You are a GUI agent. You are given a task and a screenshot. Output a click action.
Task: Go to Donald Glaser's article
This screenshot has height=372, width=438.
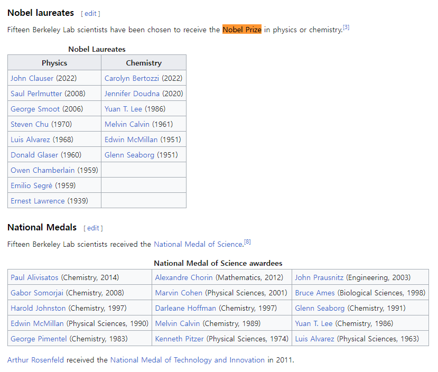[x=34, y=155]
